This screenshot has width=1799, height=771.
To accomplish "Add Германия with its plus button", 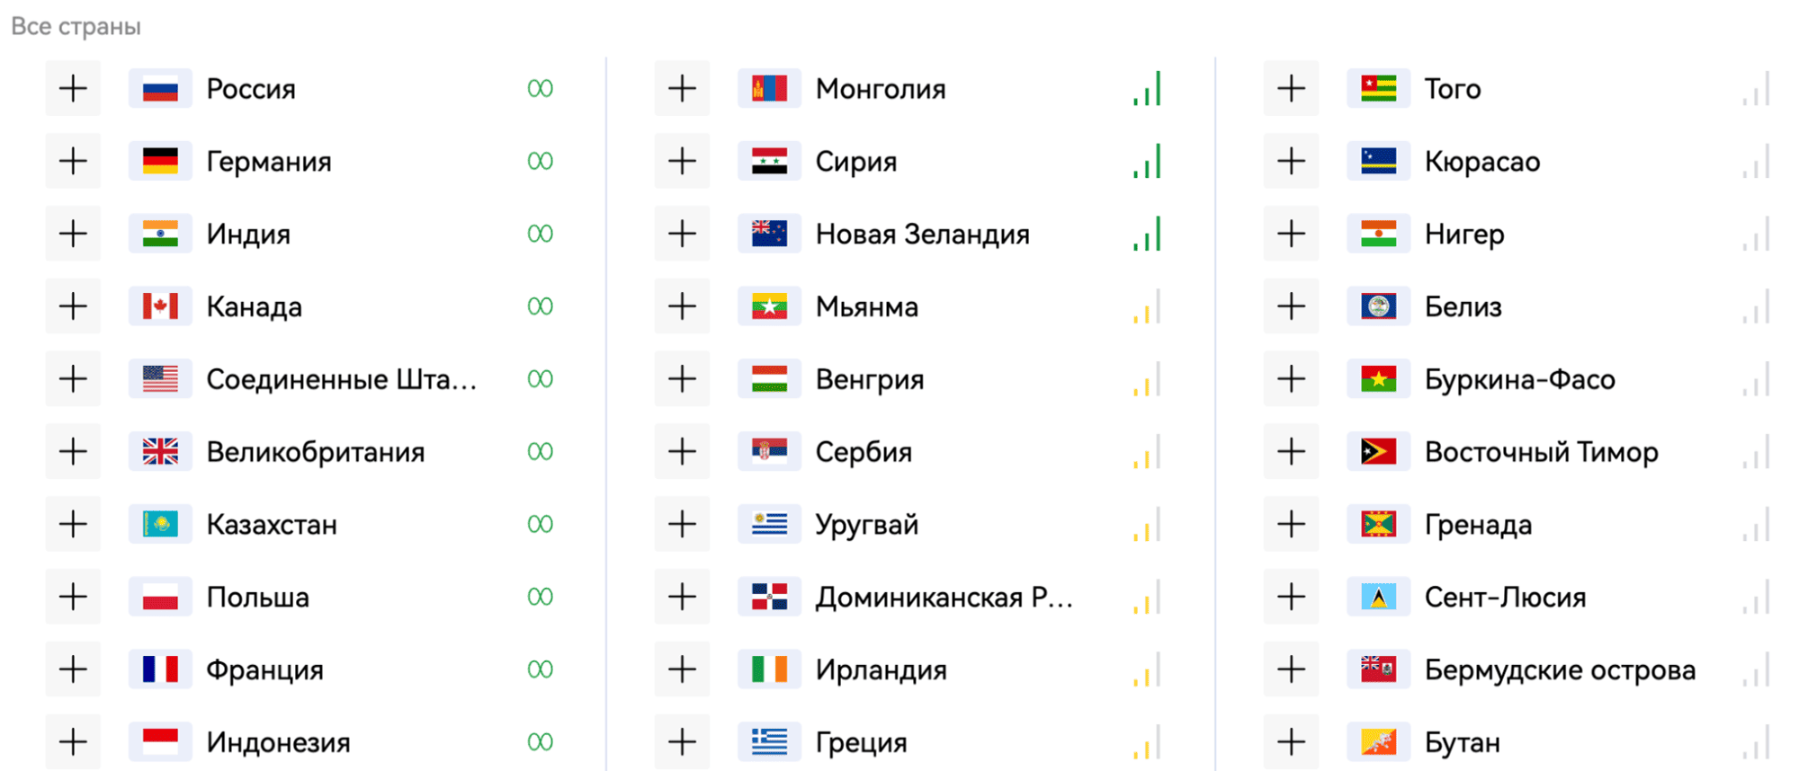I will click(73, 161).
